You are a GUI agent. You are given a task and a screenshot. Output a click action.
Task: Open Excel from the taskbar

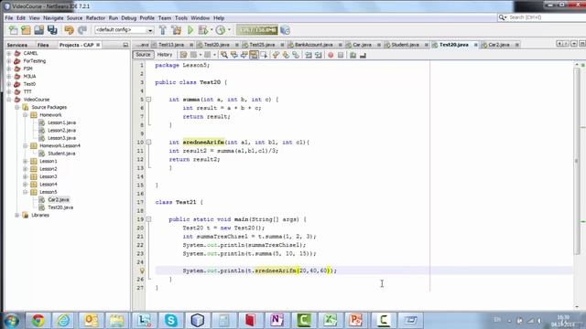tap(330, 320)
